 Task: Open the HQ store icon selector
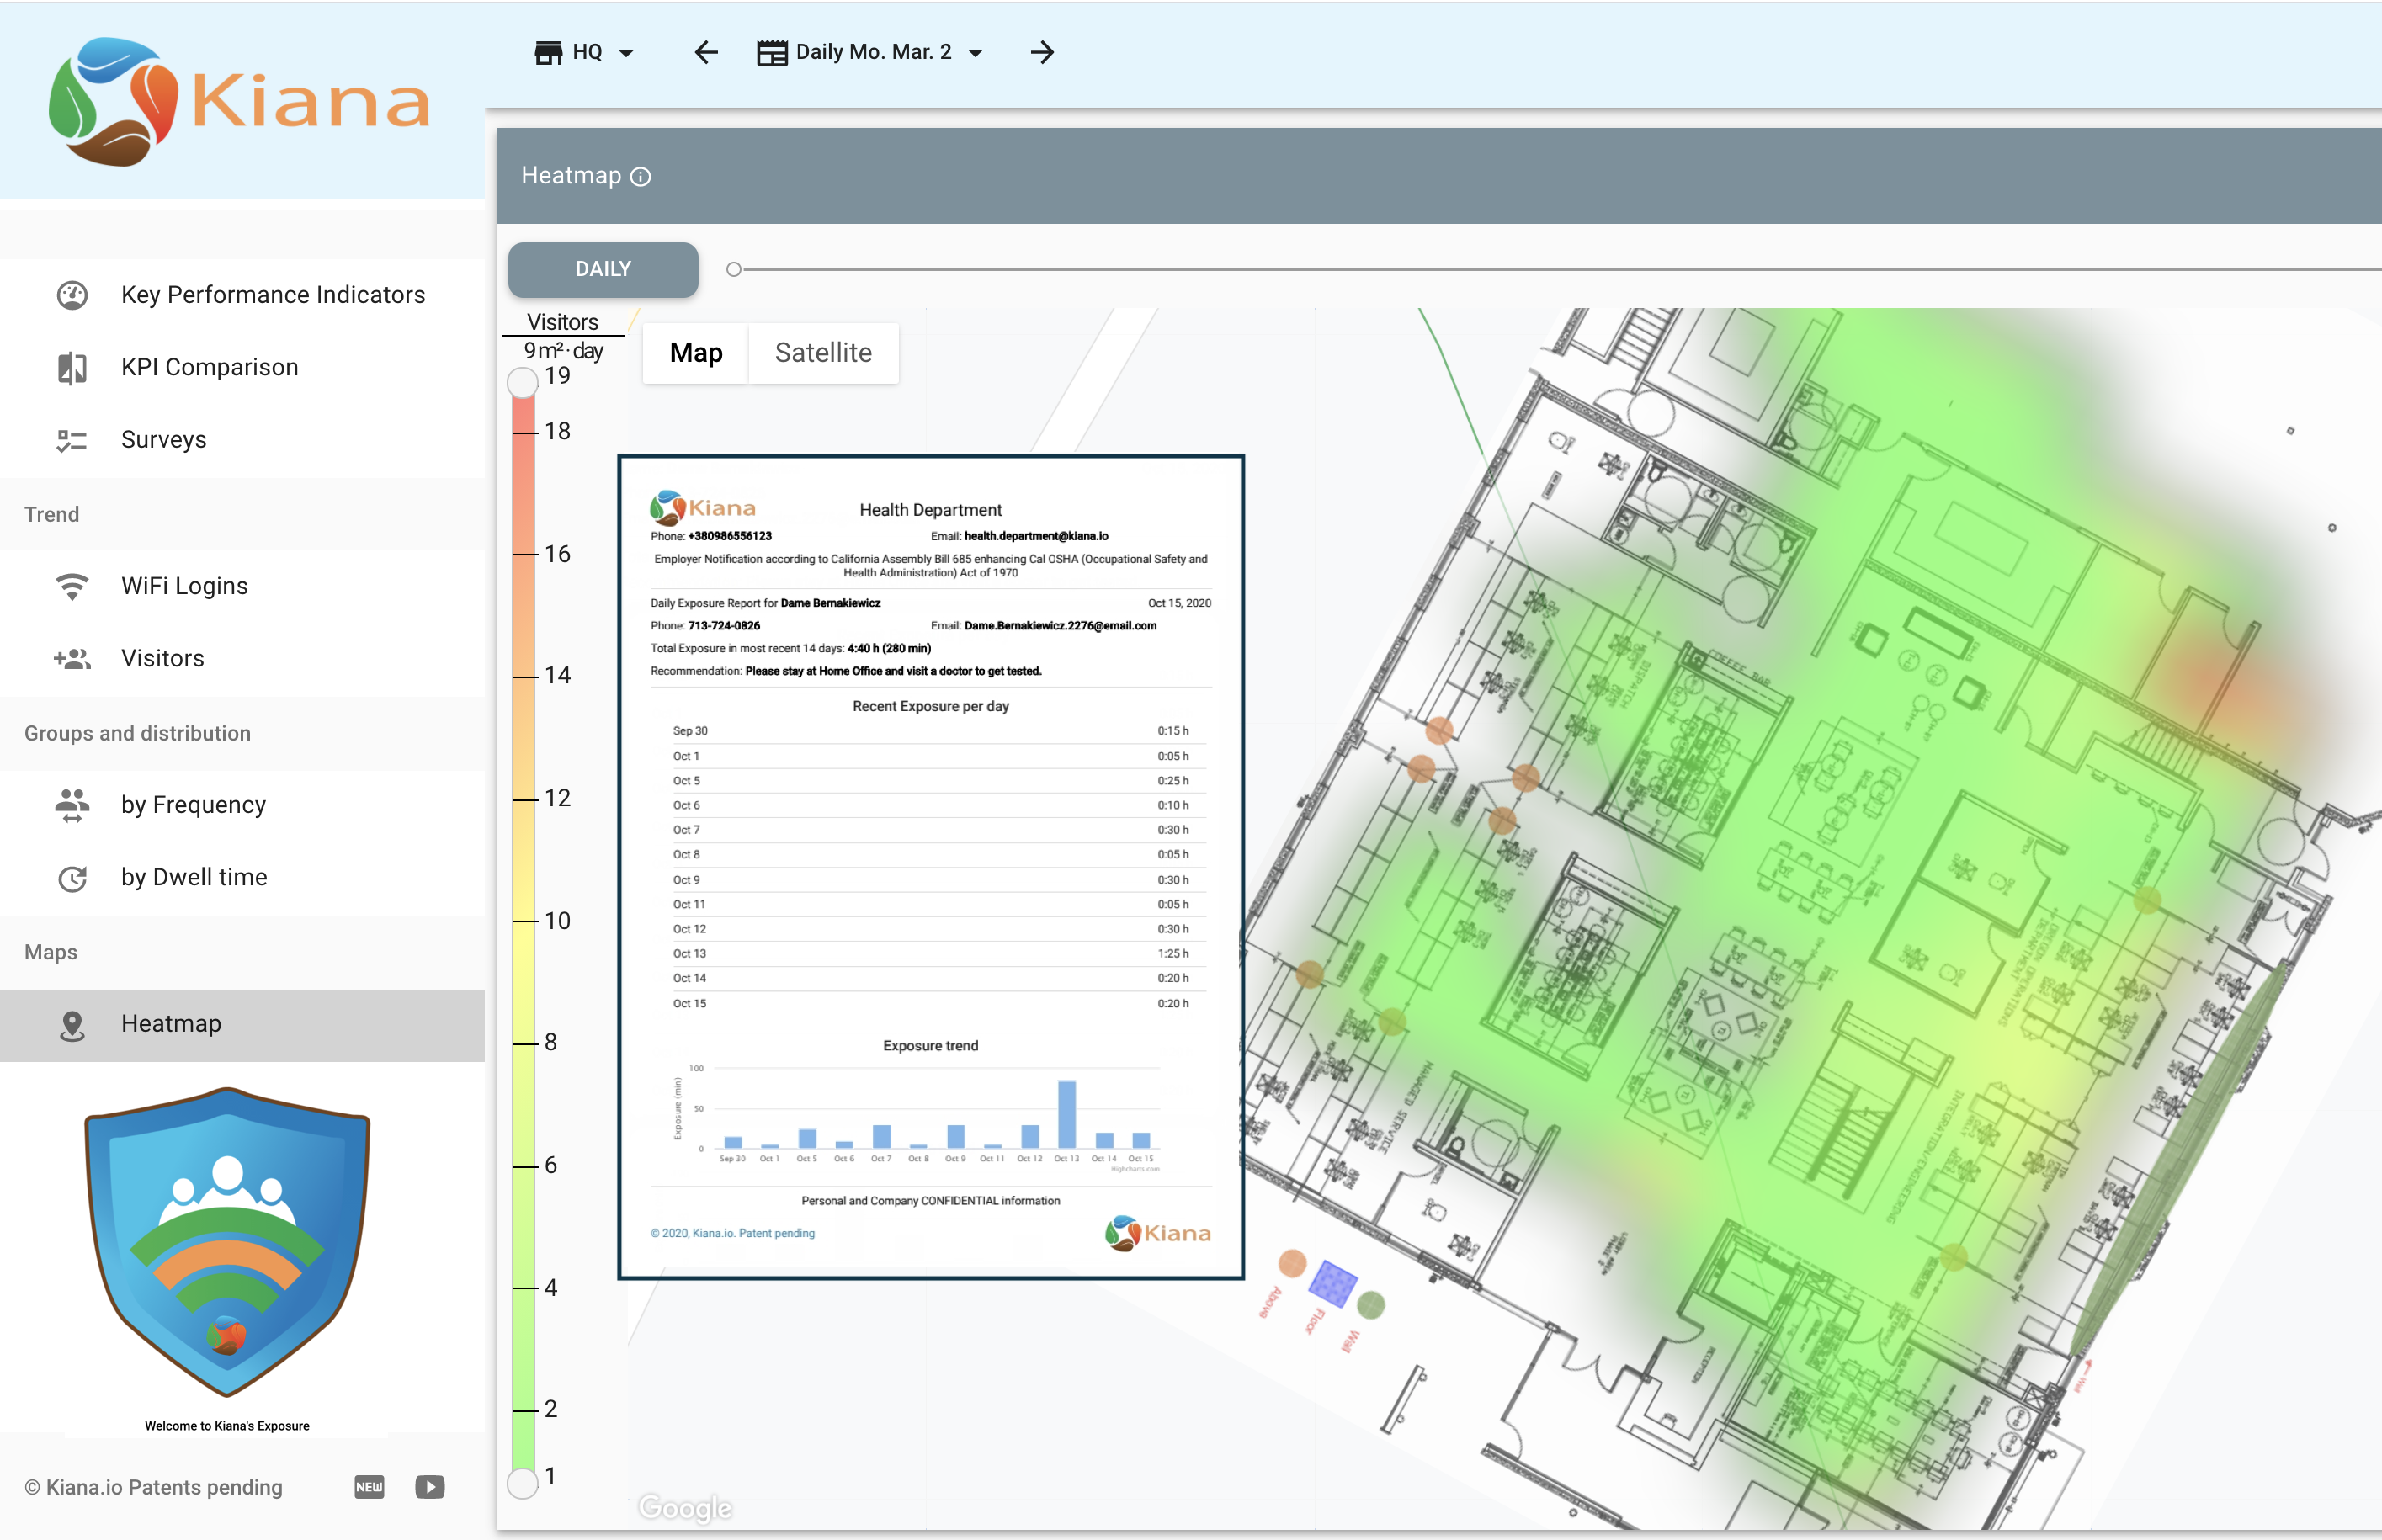[x=548, y=52]
